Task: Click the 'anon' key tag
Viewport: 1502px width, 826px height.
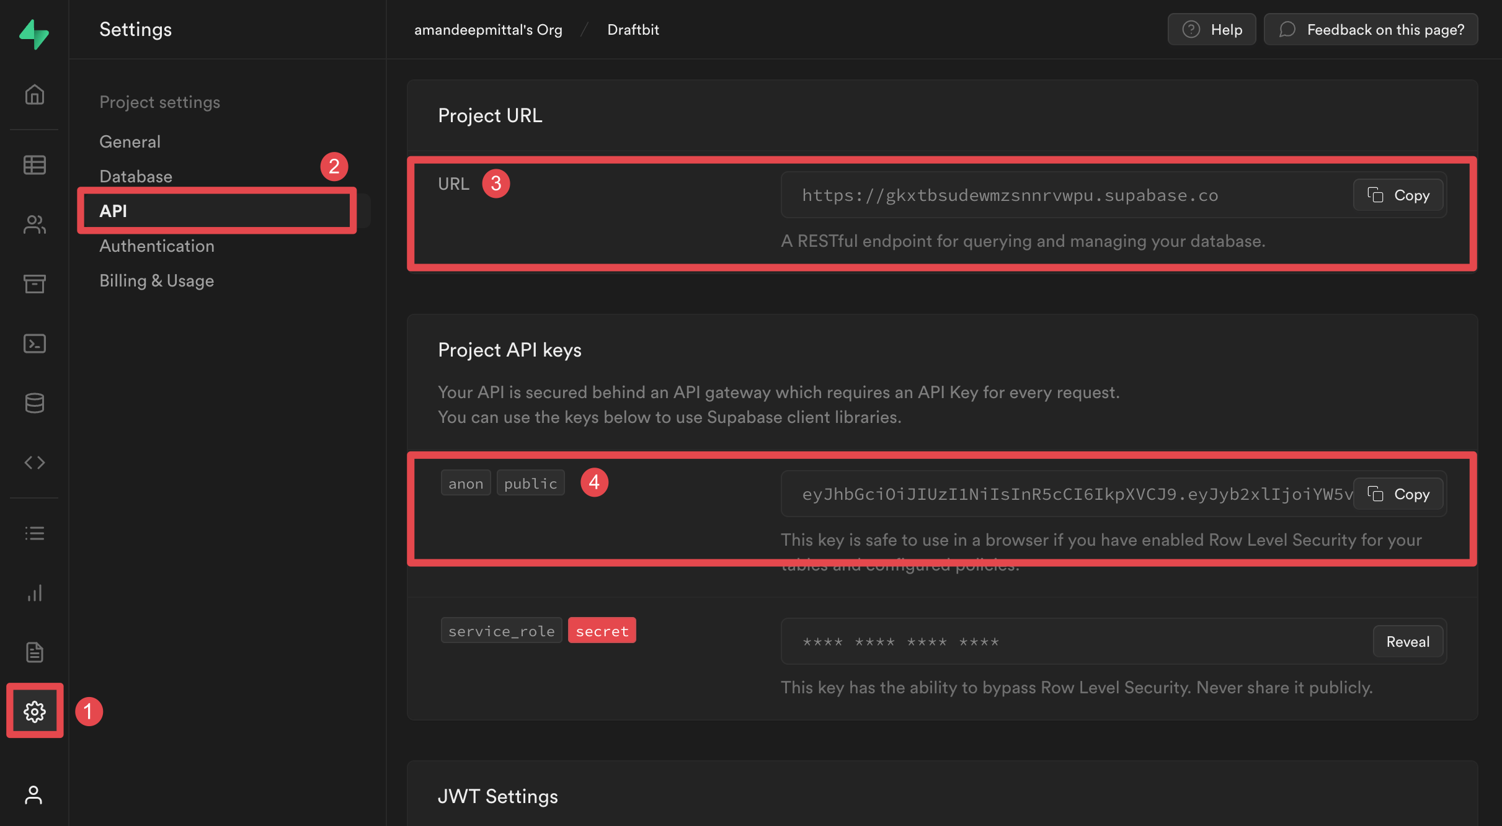Action: click(466, 482)
